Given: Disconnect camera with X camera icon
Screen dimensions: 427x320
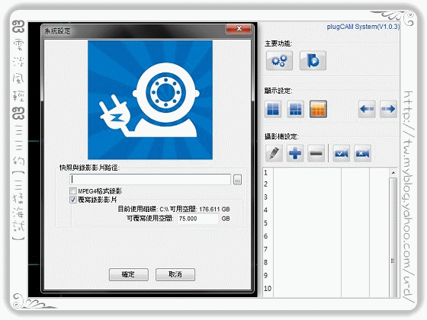Looking at the screenshot, I should 362,153.
